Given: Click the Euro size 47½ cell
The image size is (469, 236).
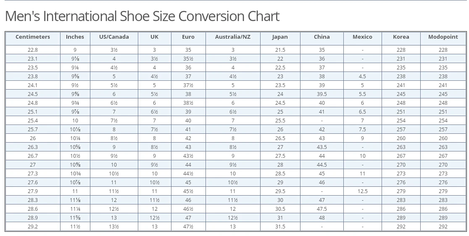Looking at the screenshot, I should click(x=188, y=226).
